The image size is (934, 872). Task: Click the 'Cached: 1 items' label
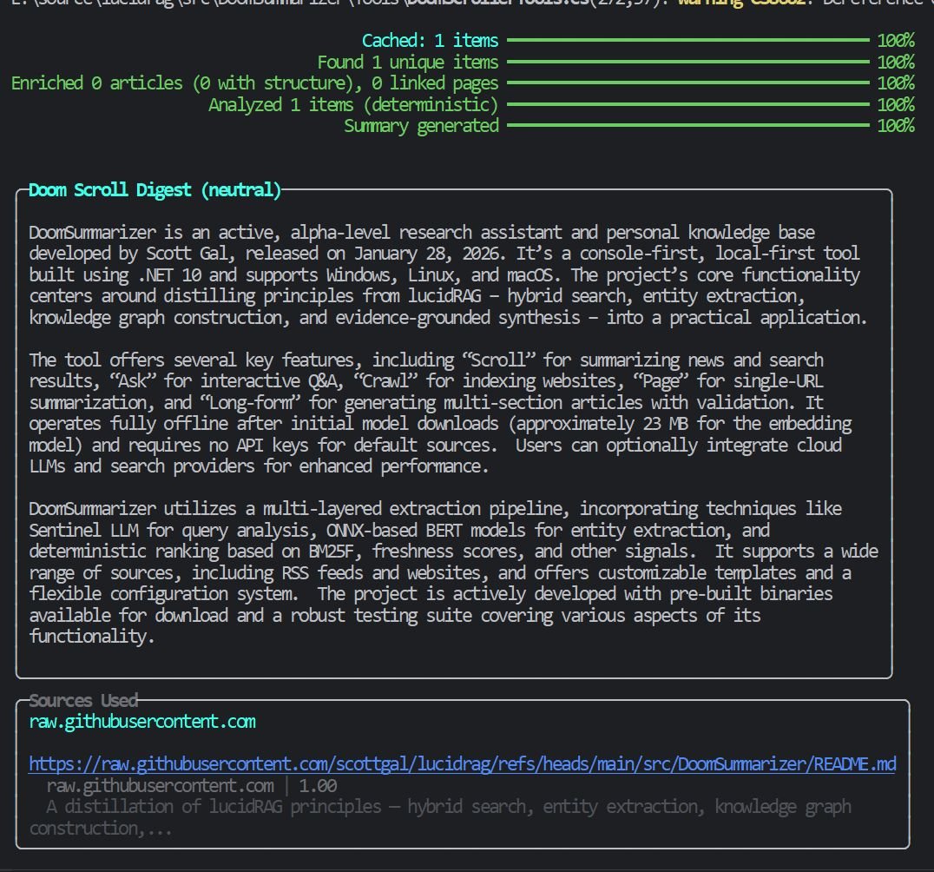coord(430,41)
